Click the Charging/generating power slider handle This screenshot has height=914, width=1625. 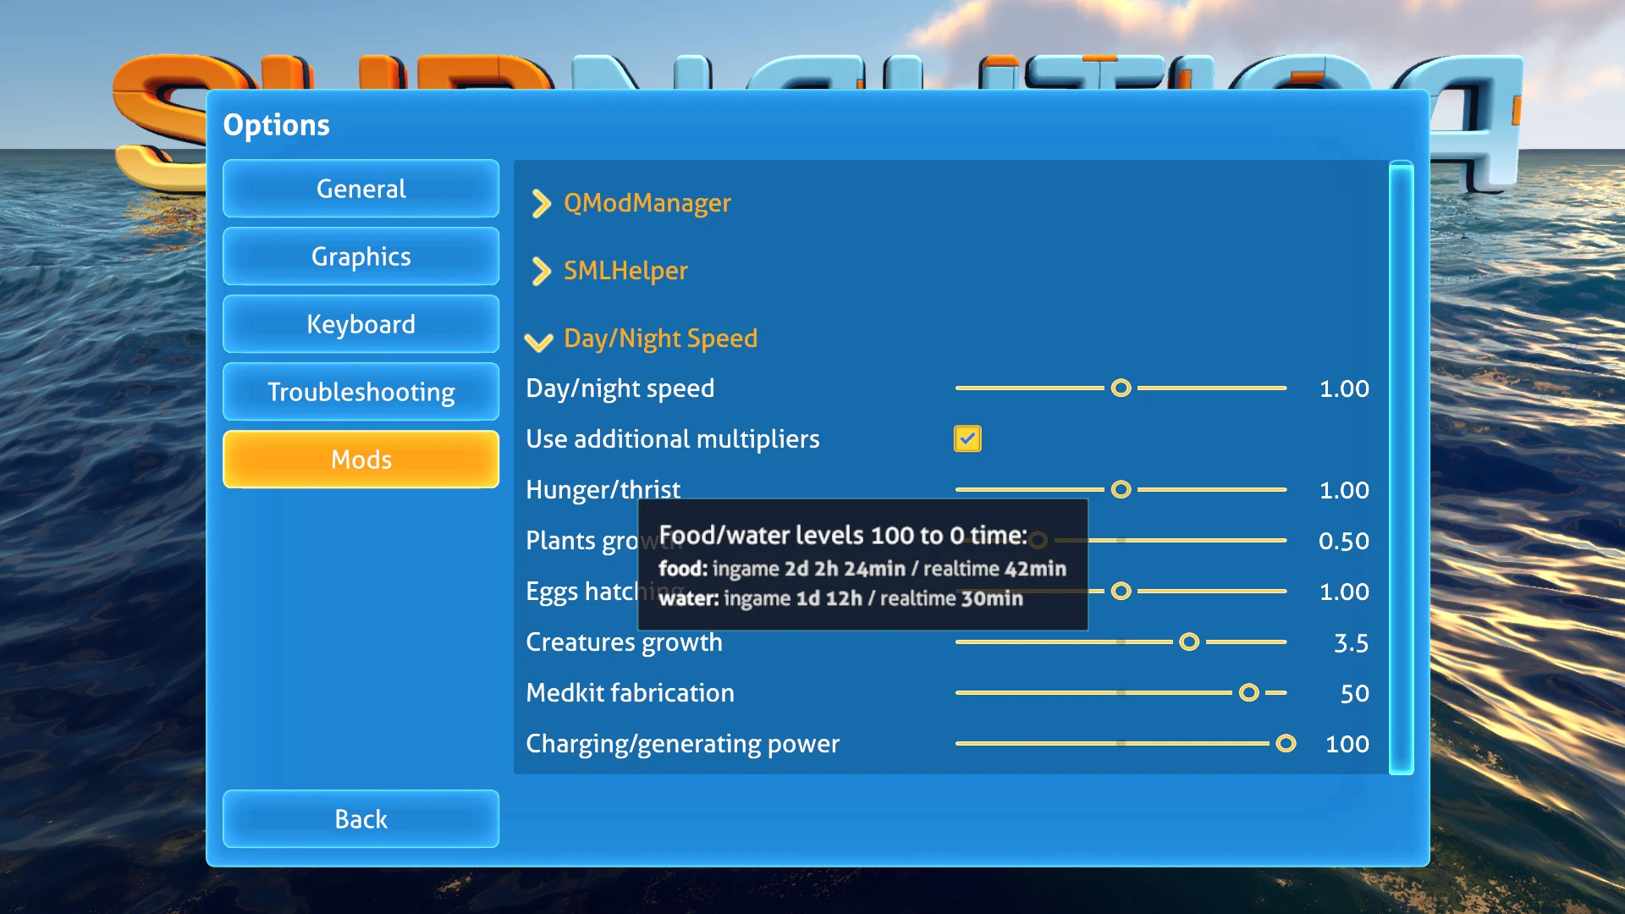tap(1286, 743)
